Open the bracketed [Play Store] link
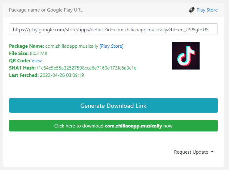Screen dimensions: 229x170 (111, 46)
